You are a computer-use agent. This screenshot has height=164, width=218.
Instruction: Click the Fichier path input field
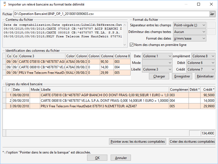(111, 14)
